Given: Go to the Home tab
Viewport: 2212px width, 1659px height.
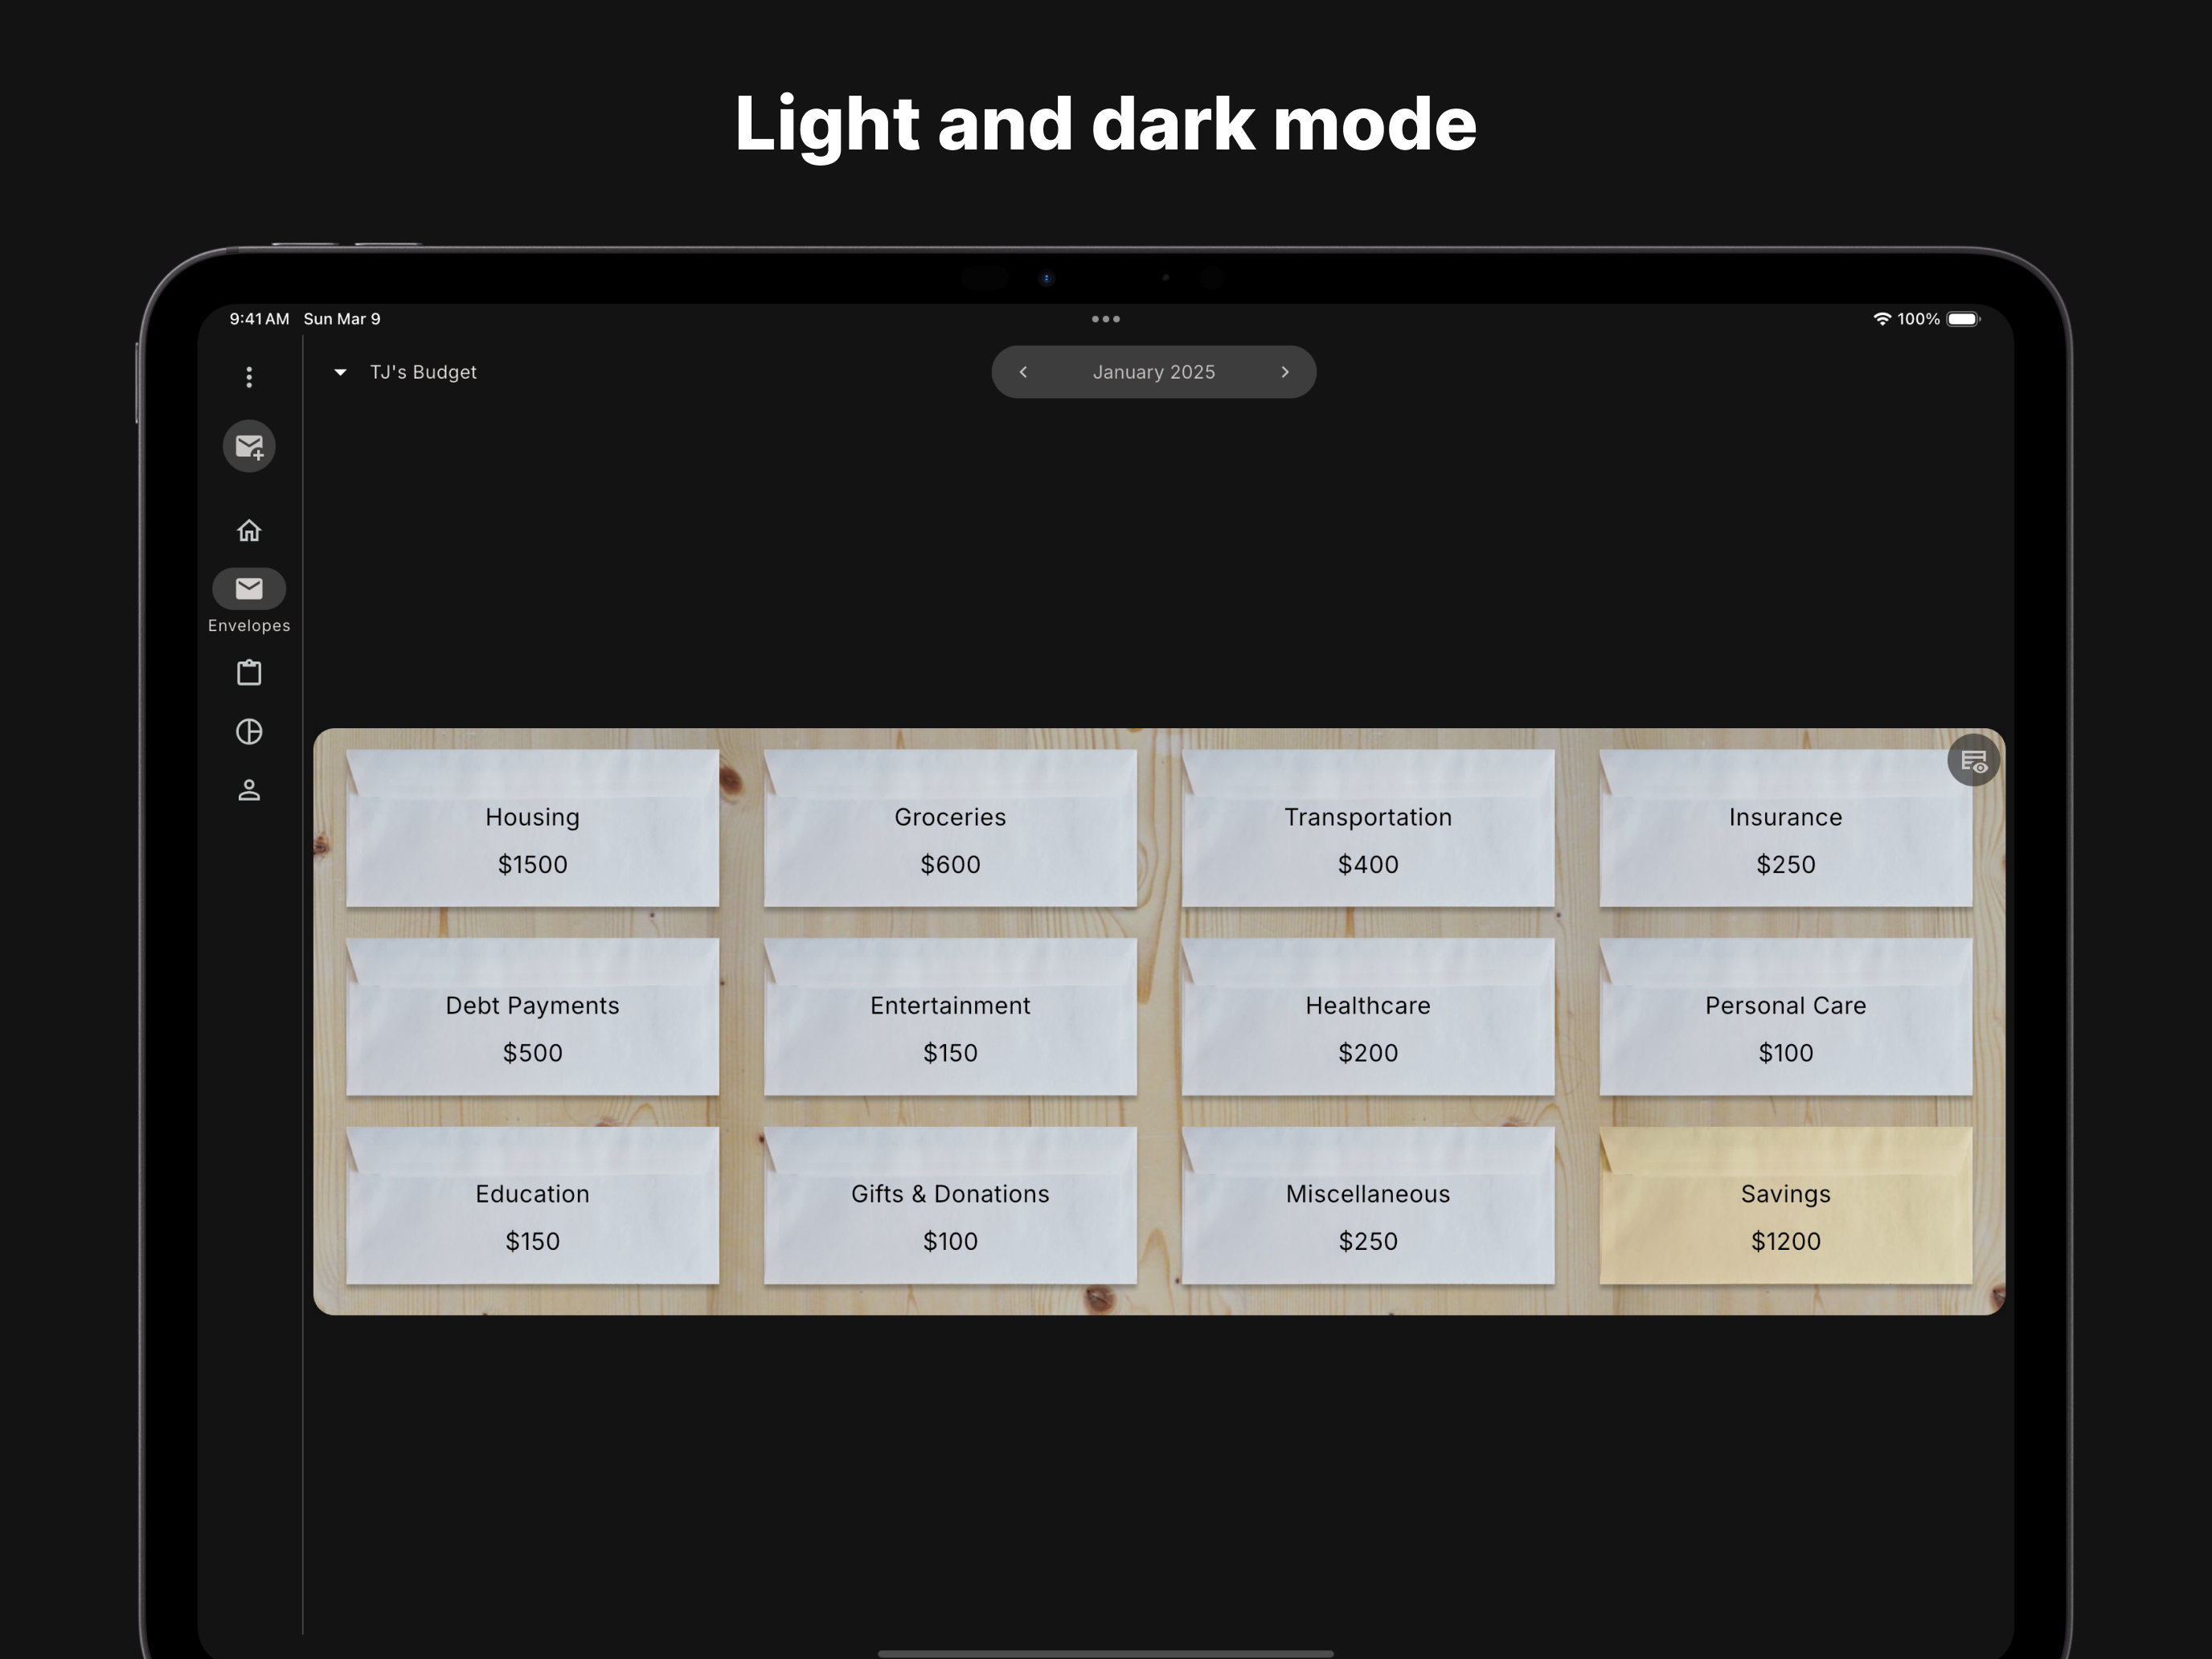Looking at the screenshot, I should [249, 530].
